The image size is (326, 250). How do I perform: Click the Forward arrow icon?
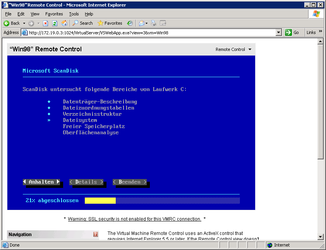tap(31, 24)
